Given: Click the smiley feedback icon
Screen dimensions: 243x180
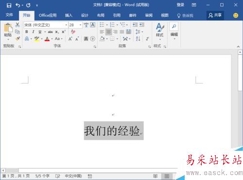Looking at the screenshot, I should point(236,16).
